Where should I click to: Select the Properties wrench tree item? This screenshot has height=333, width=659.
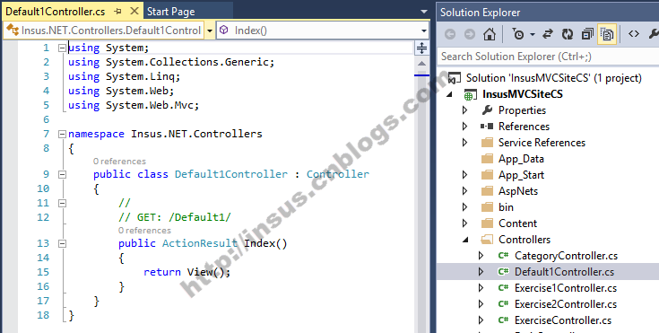click(x=522, y=110)
